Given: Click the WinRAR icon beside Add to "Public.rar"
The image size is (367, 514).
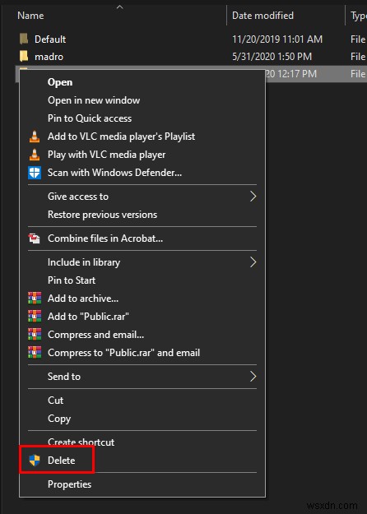Looking at the screenshot, I should pyautogui.click(x=35, y=317).
